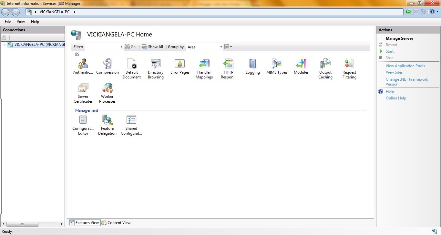Open the Authentication feature

83,66
